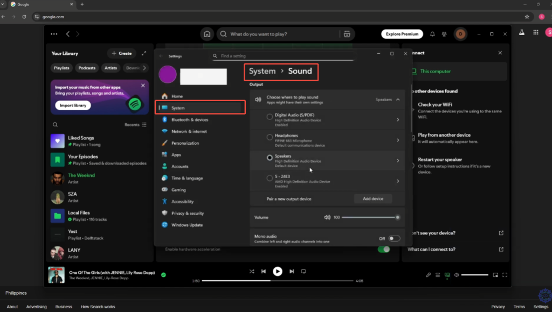Filter library by Podcasts
Screen dimensions: 552x312
[87, 68]
